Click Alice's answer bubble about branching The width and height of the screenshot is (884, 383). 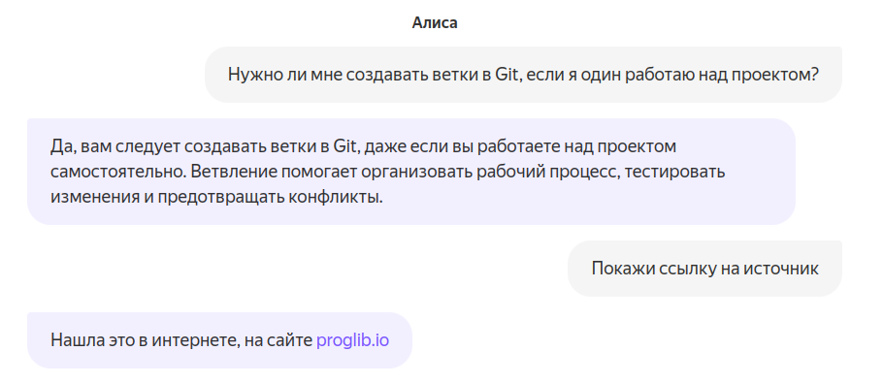(411, 172)
